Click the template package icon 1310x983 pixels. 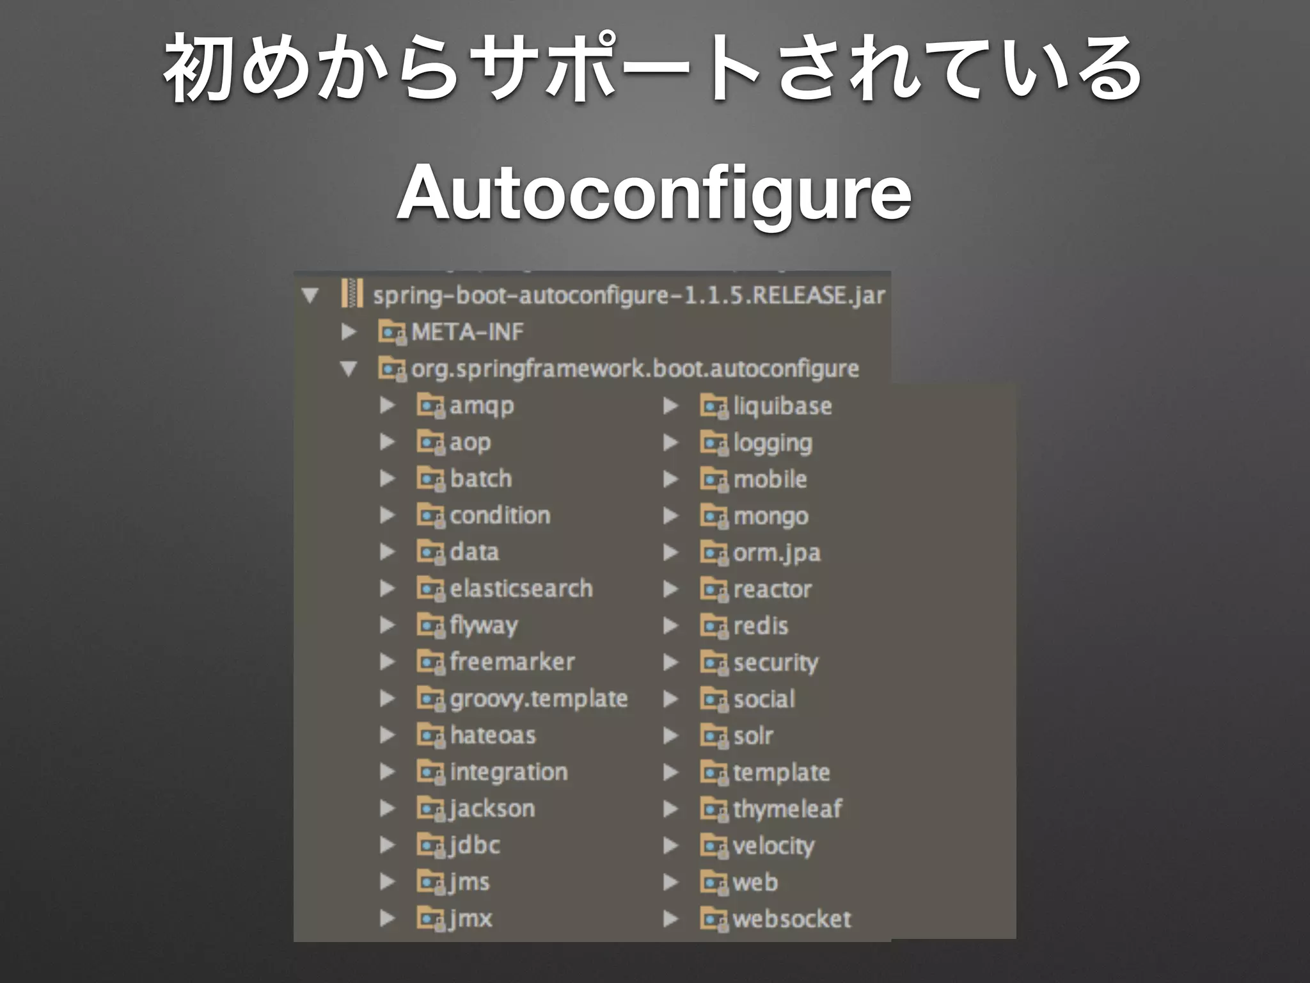click(x=714, y=773)
